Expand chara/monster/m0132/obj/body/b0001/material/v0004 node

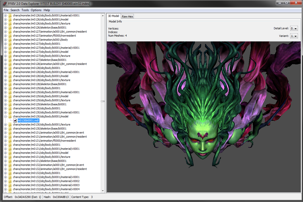pyautogui.click(x=6, y=189)
